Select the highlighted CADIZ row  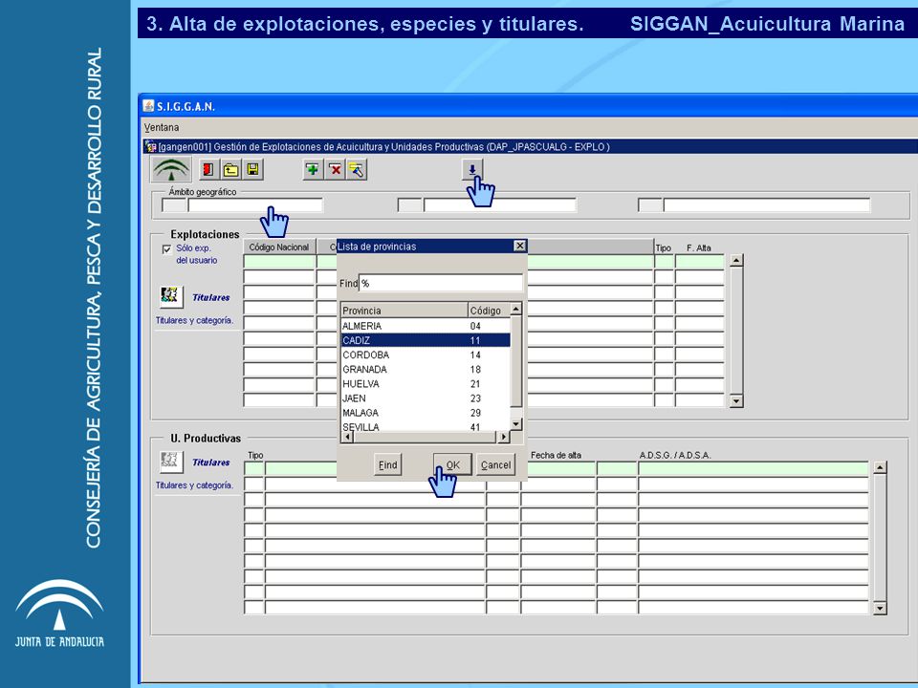pyautogui.click(x=426, y=340)
